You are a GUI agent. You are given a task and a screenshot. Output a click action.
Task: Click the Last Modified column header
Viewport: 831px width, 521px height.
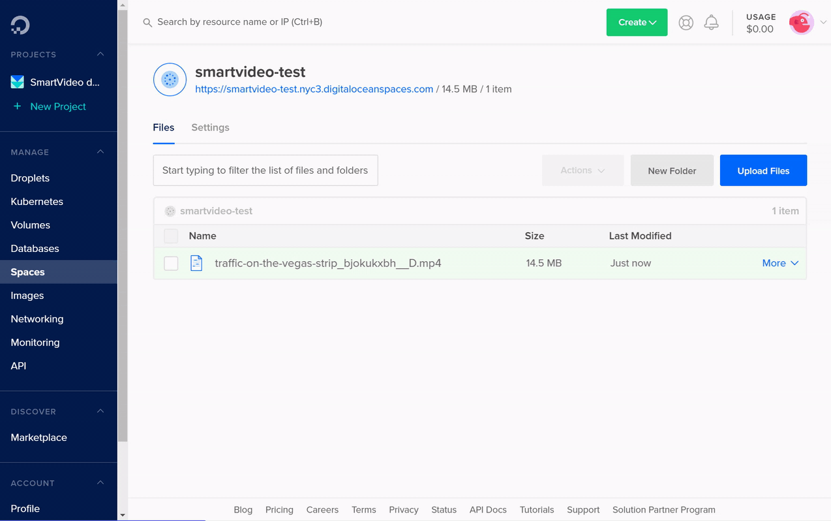[641, 236]
